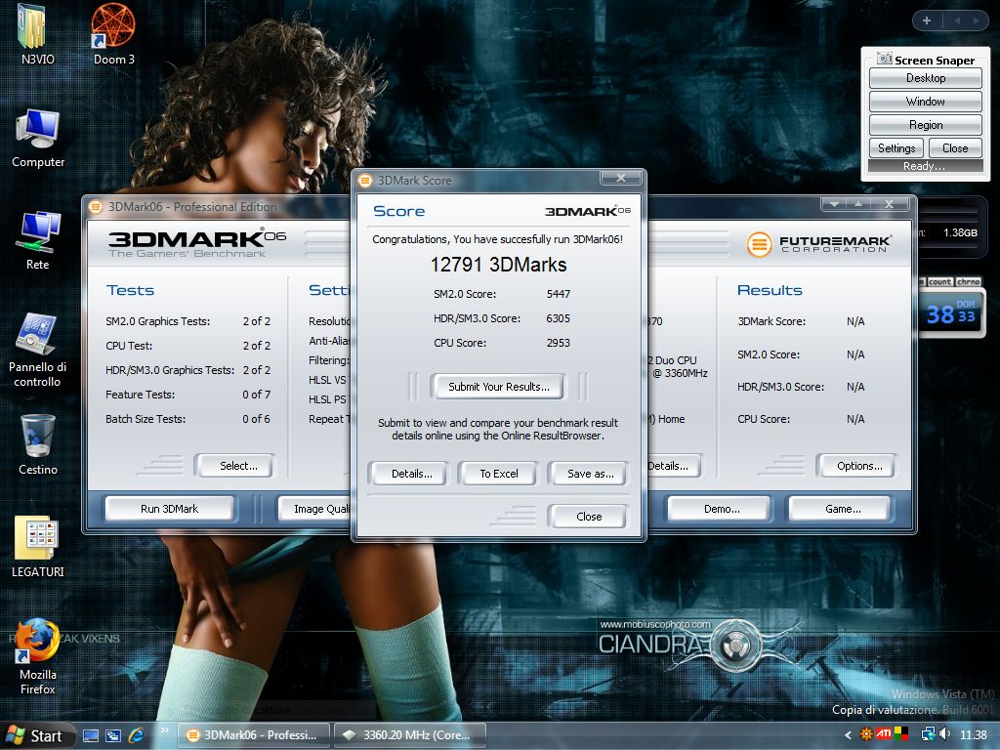Export score with To Excel button
The height and width of the screenshot is (750, 1000).
click(x=499, y=474)
